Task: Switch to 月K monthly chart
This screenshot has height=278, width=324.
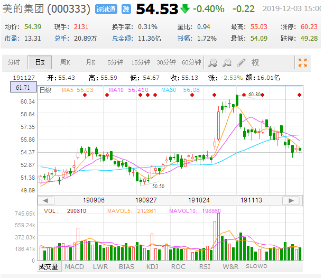Action: pos(90,62)
